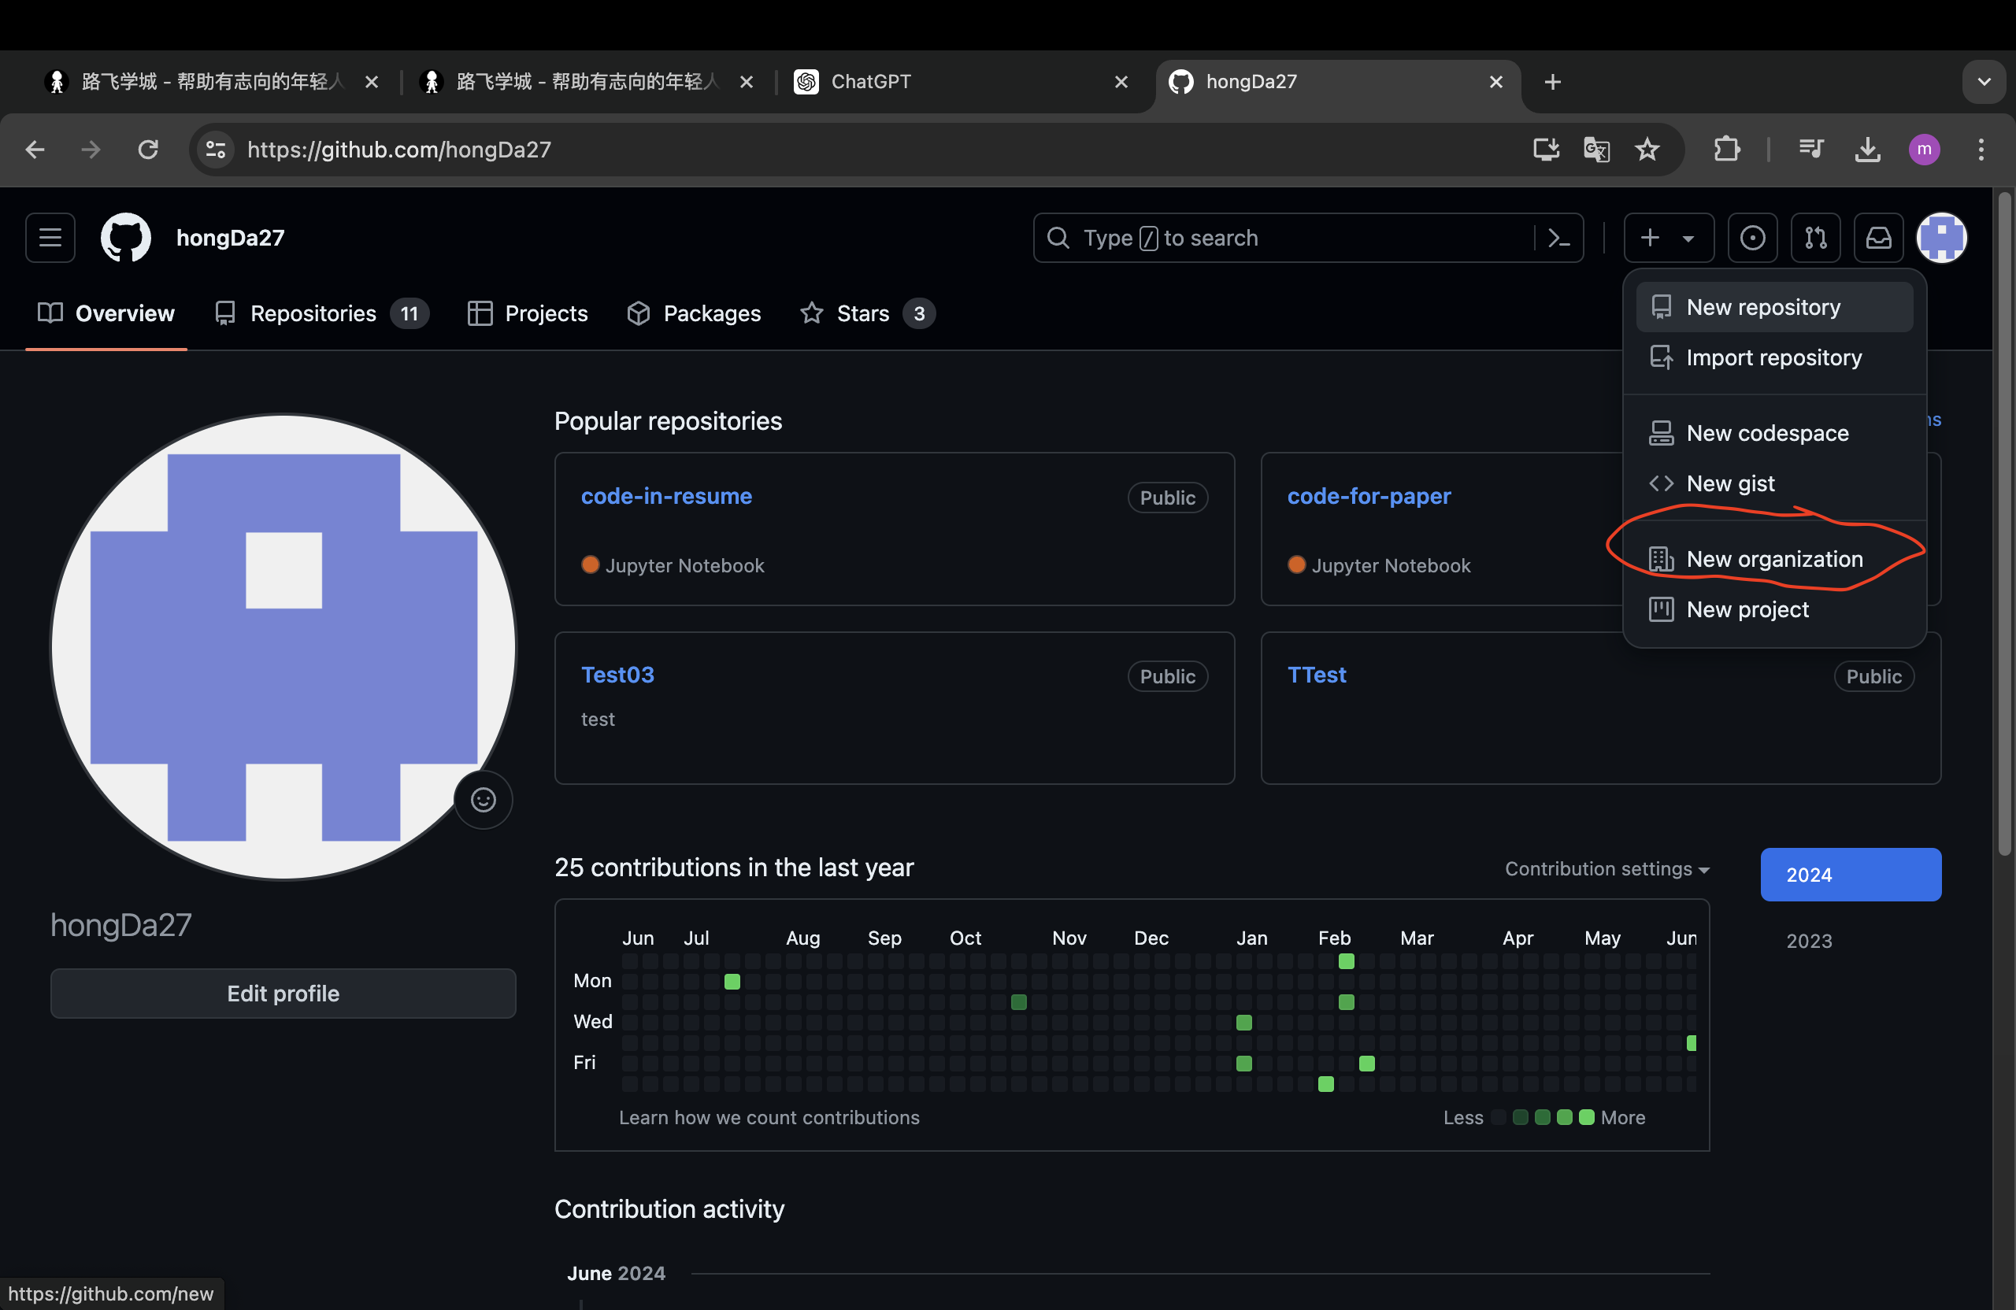Close the ChatGPT tab
The height and width of the screenshot is (1310, 2016).
(x=1121, y=82)
